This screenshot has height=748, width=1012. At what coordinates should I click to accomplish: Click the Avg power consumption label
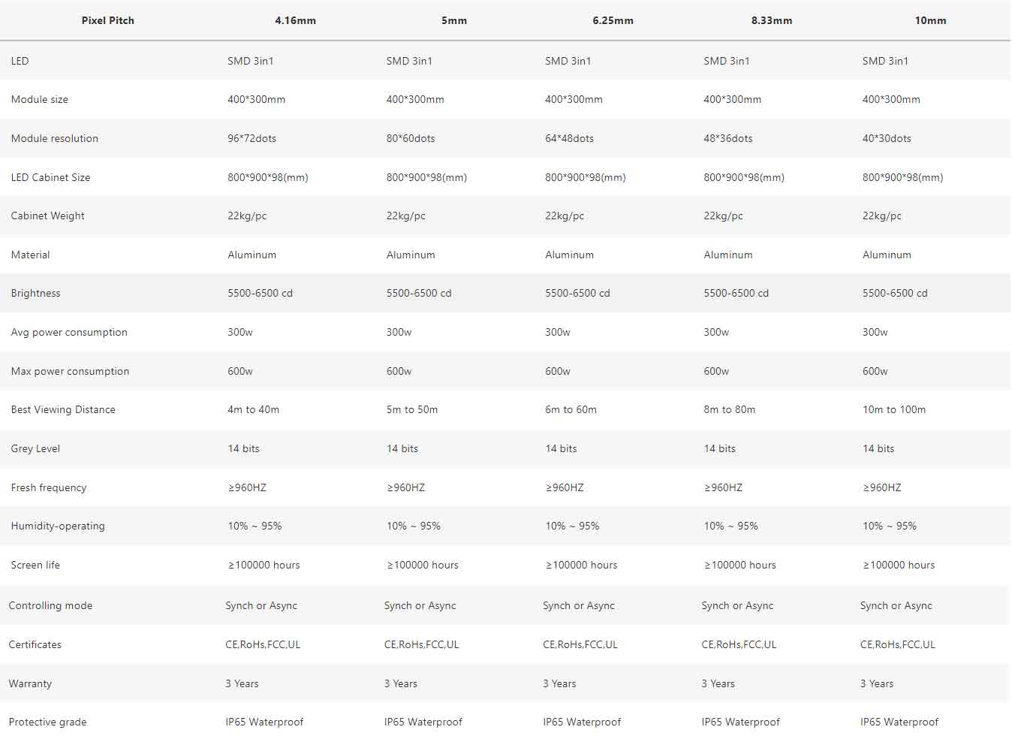69,333
